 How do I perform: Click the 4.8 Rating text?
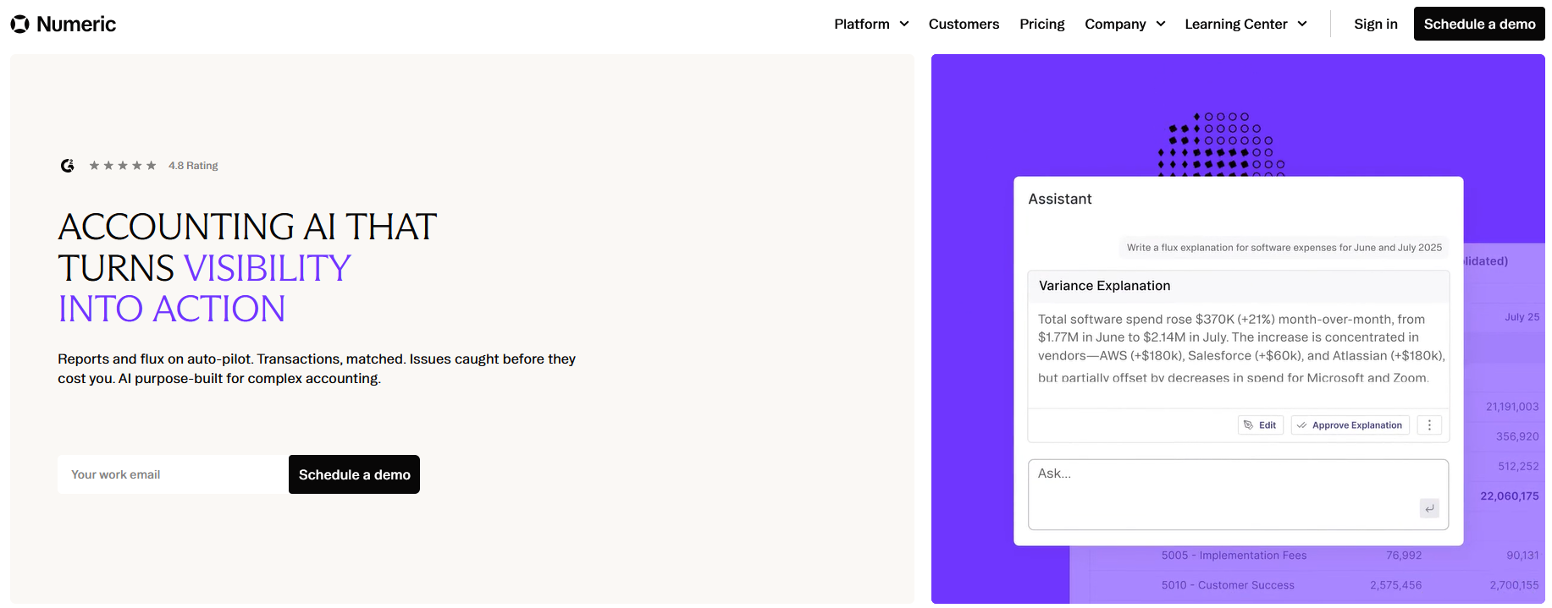click(x=193, y=166)
